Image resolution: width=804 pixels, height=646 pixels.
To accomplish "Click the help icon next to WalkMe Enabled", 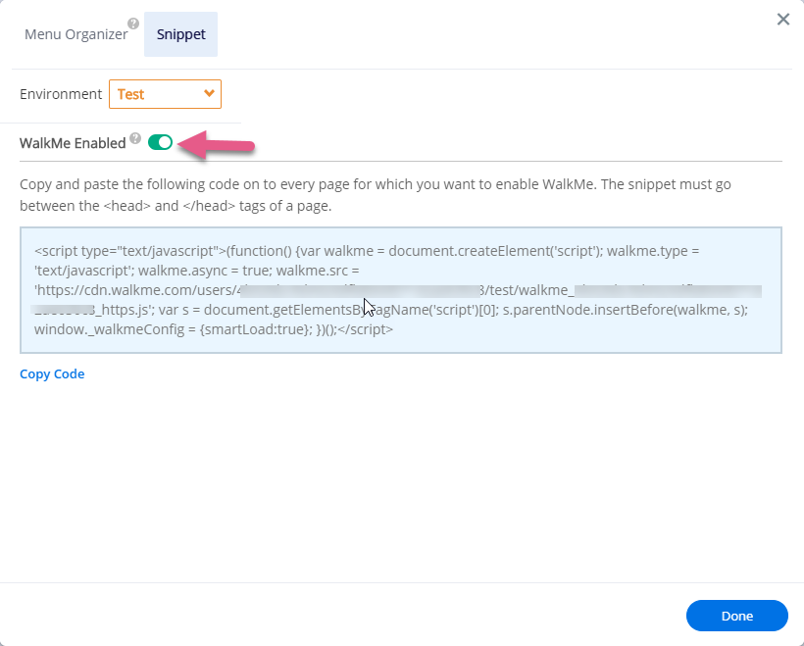I will (x=135, y=139).
